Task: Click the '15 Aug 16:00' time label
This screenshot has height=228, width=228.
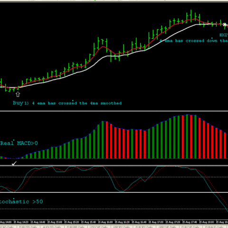Action: [x=105, y=222]
